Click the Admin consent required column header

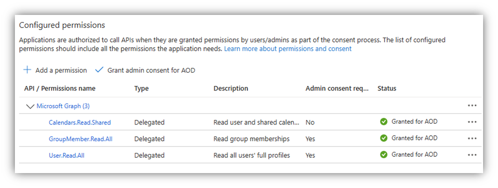tap(337, 88)
